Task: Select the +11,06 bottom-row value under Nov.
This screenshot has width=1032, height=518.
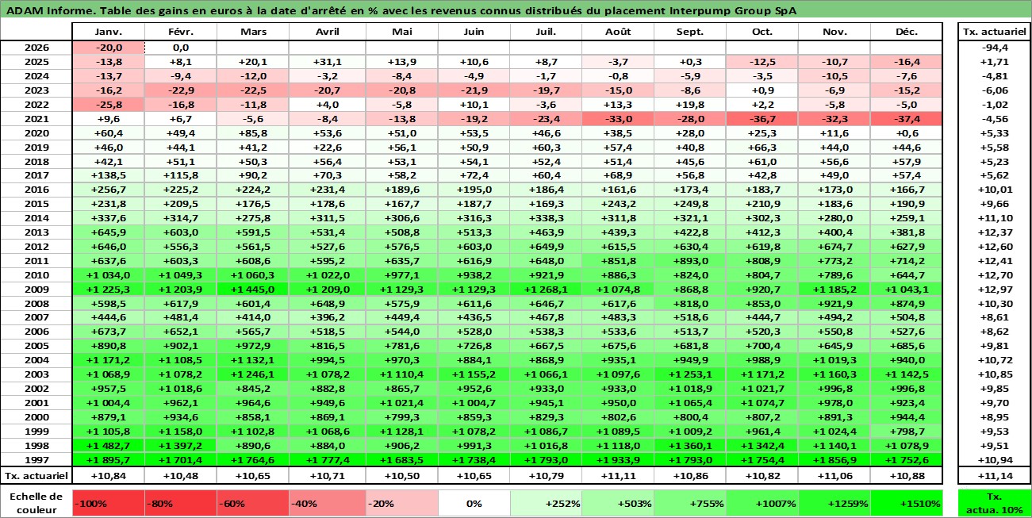Action: [x=834, y=476]
